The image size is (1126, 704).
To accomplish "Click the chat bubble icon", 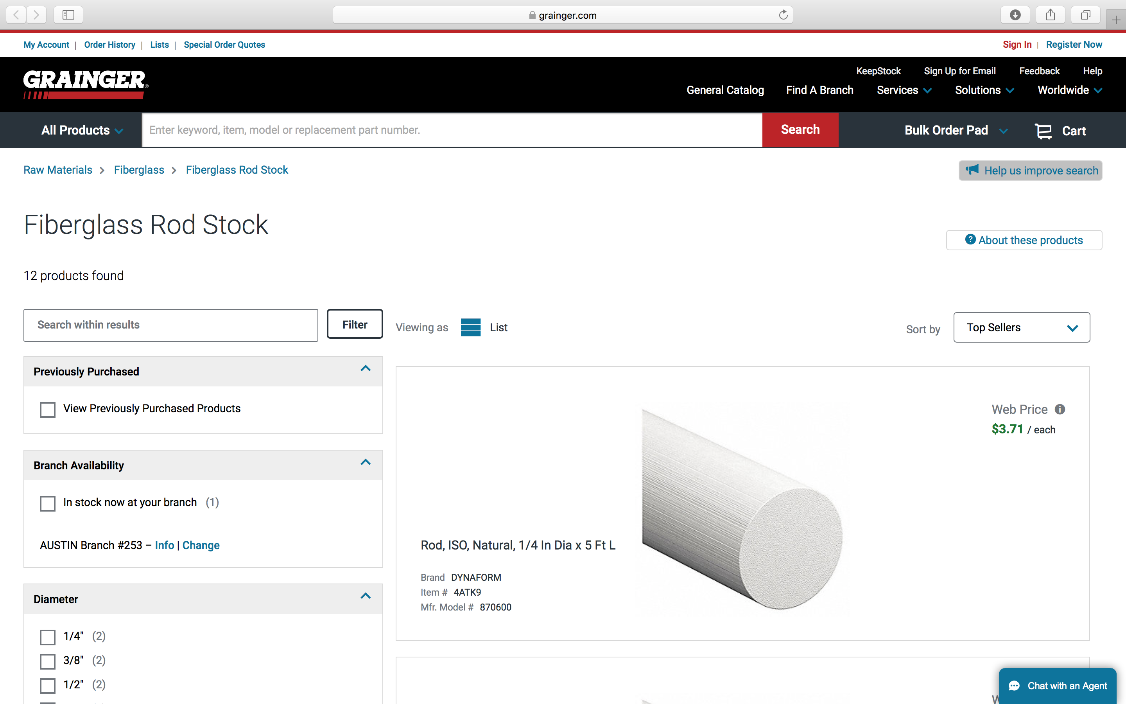I will pyautogui.click(x=1014, y=686).
